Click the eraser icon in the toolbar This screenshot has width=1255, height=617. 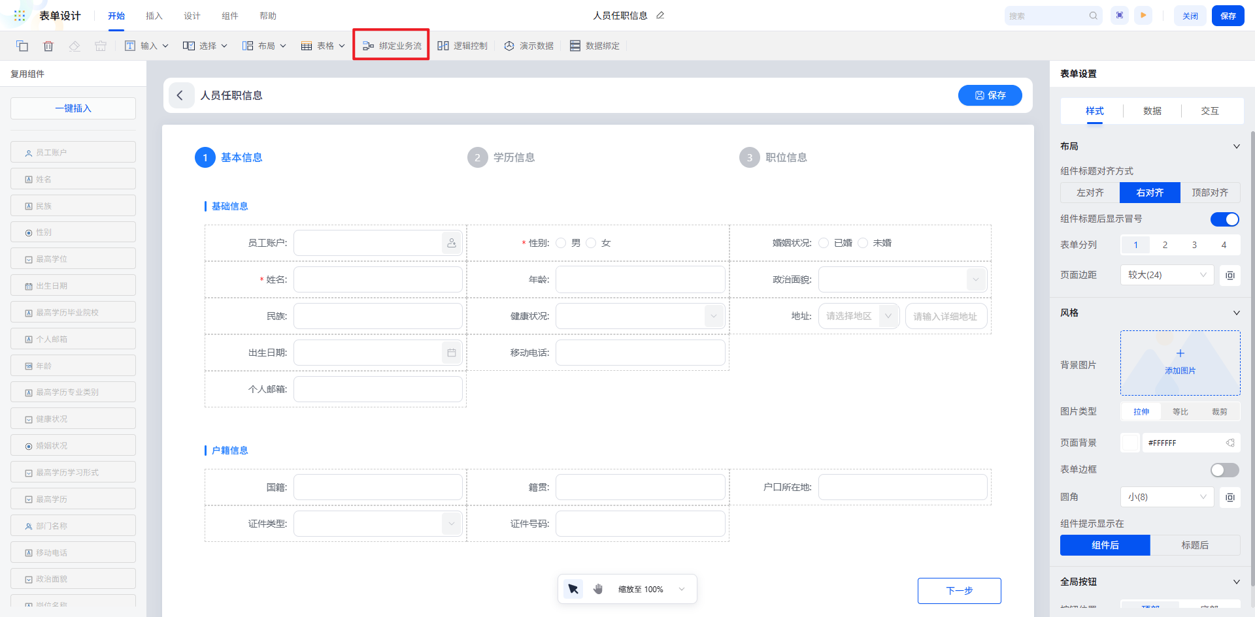tap(75, 46)
